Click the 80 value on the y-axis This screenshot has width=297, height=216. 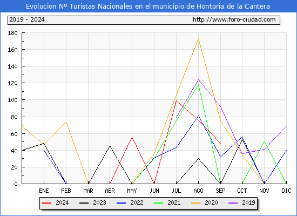14,117
